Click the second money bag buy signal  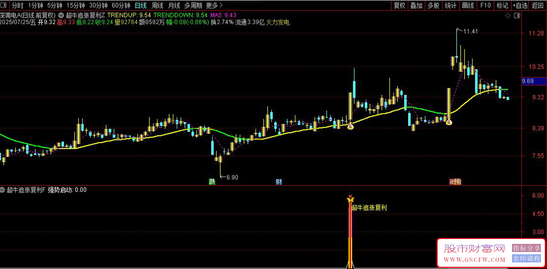pos(449,122)
